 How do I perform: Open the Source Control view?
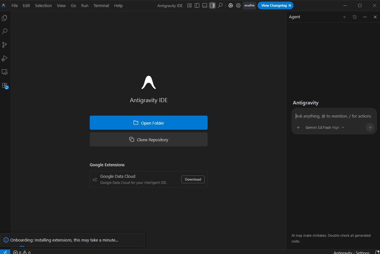click(x=4, y=45)
